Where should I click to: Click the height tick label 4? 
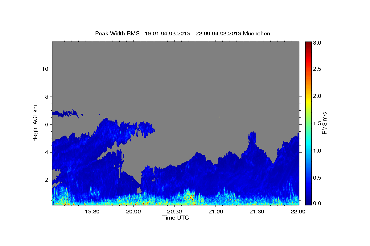(47, 152)
